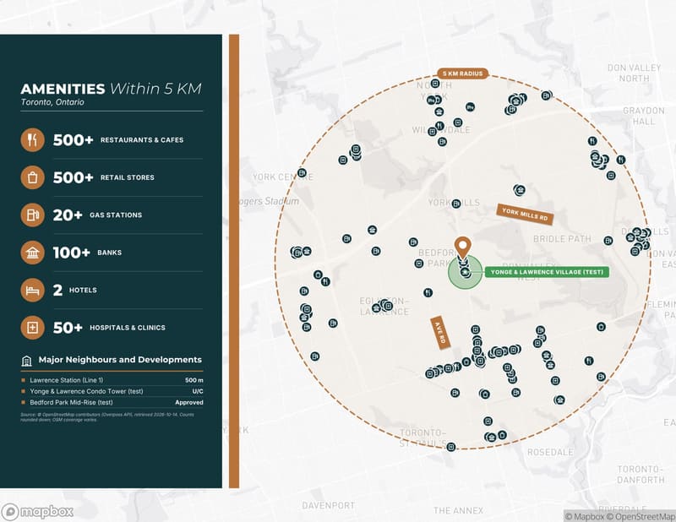Click the Graydon Hall map label
676x522 pixels.
(x=644, y=116)
